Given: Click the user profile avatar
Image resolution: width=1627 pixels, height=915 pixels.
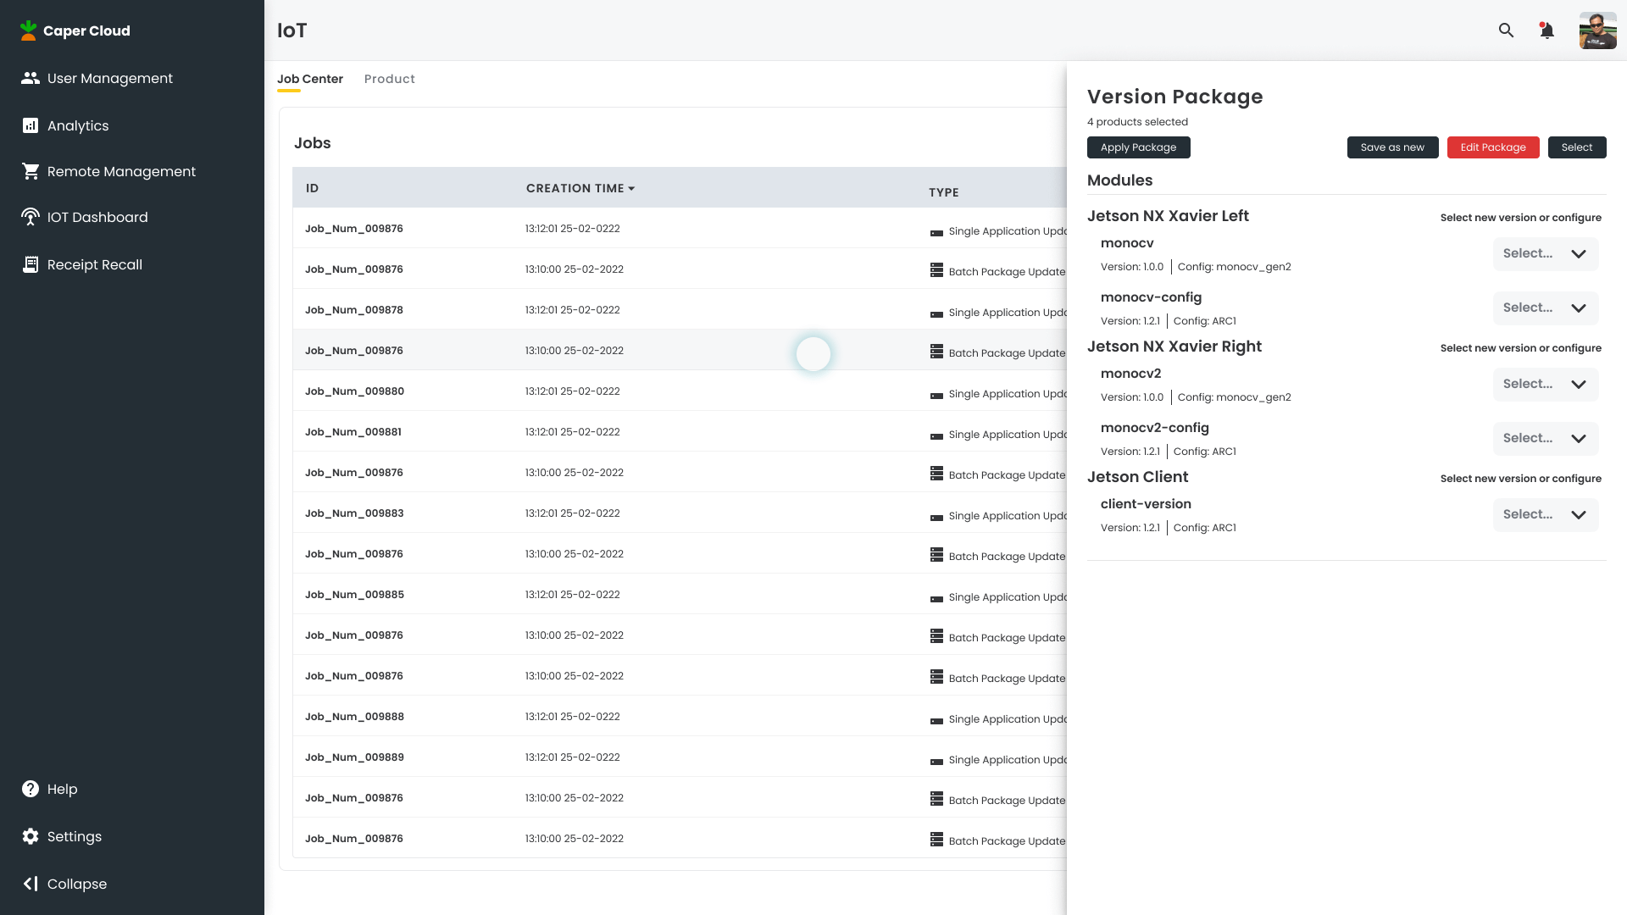Looking at the screenshot, I should pos(1597,30).
